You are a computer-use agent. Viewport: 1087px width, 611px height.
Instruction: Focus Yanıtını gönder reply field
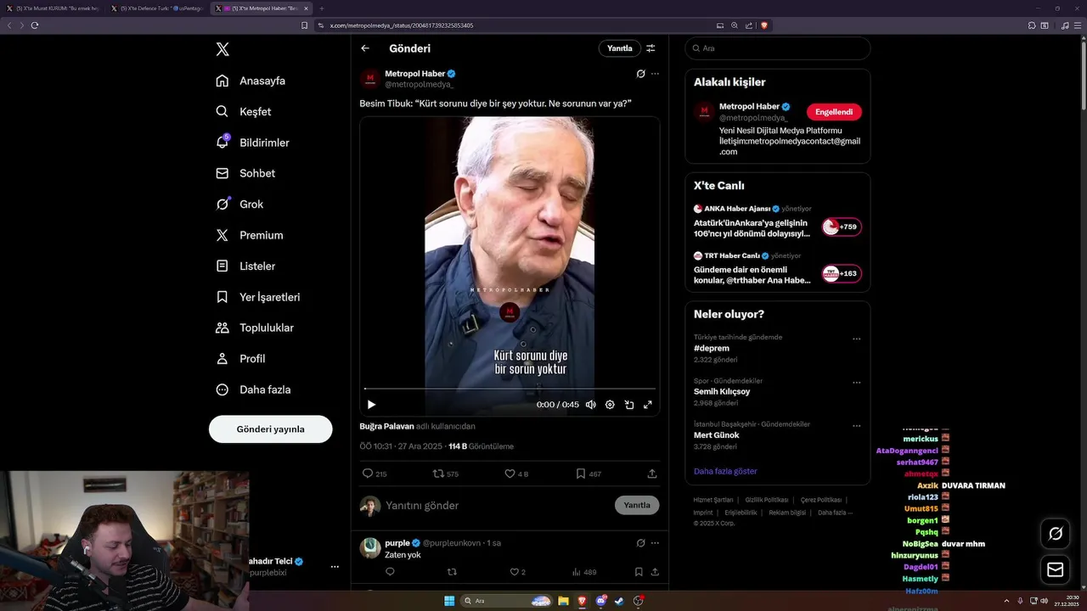[497, 505]
